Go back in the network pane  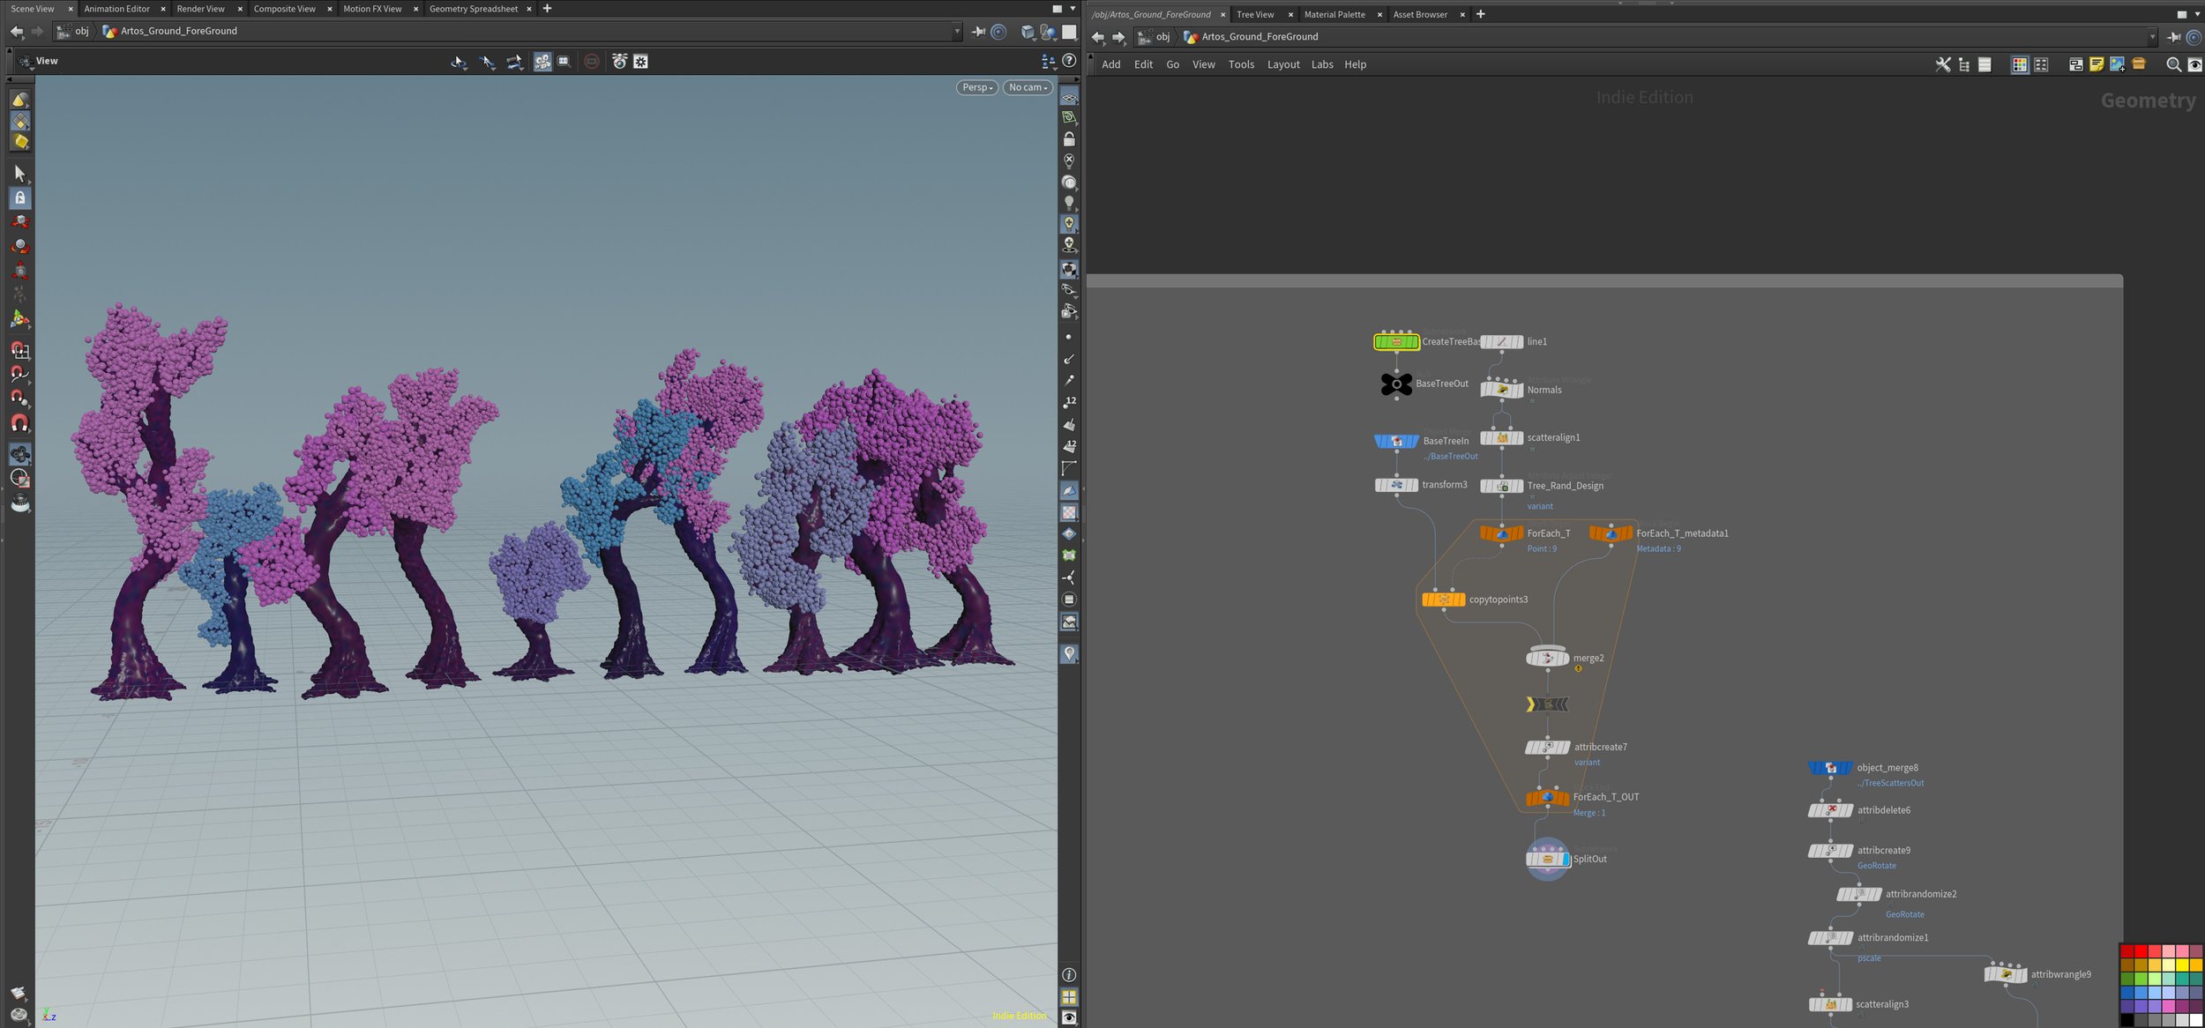[1098, 37]
